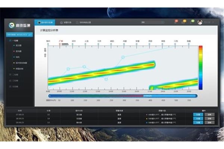Screen dimensions: 224x149
Task: Click the speed value label on slider bar
Action: [147, 96]
